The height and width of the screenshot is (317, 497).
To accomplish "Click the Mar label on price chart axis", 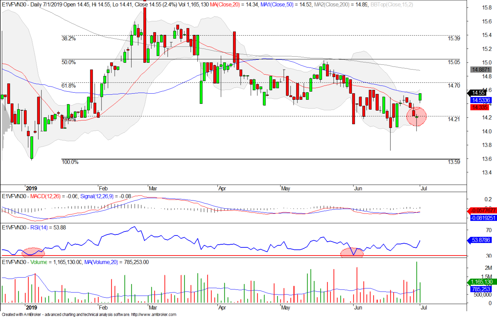I will [x=153, y=189].
